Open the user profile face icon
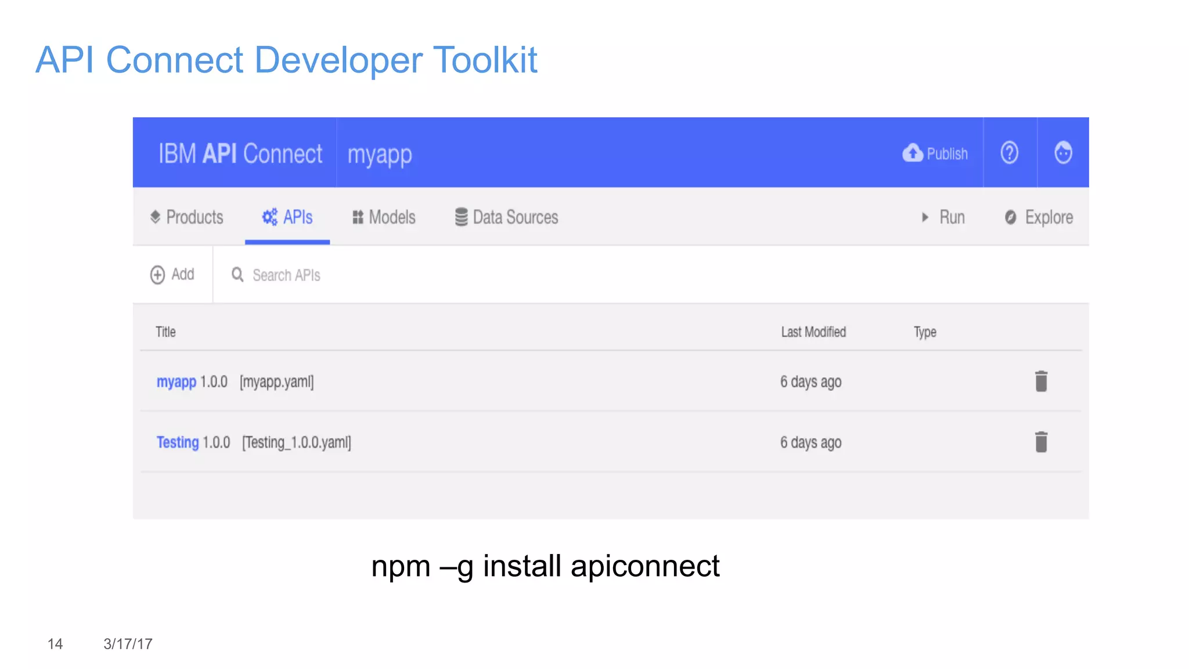This screenshot has width=1189, height=669. pos(1063,153)
